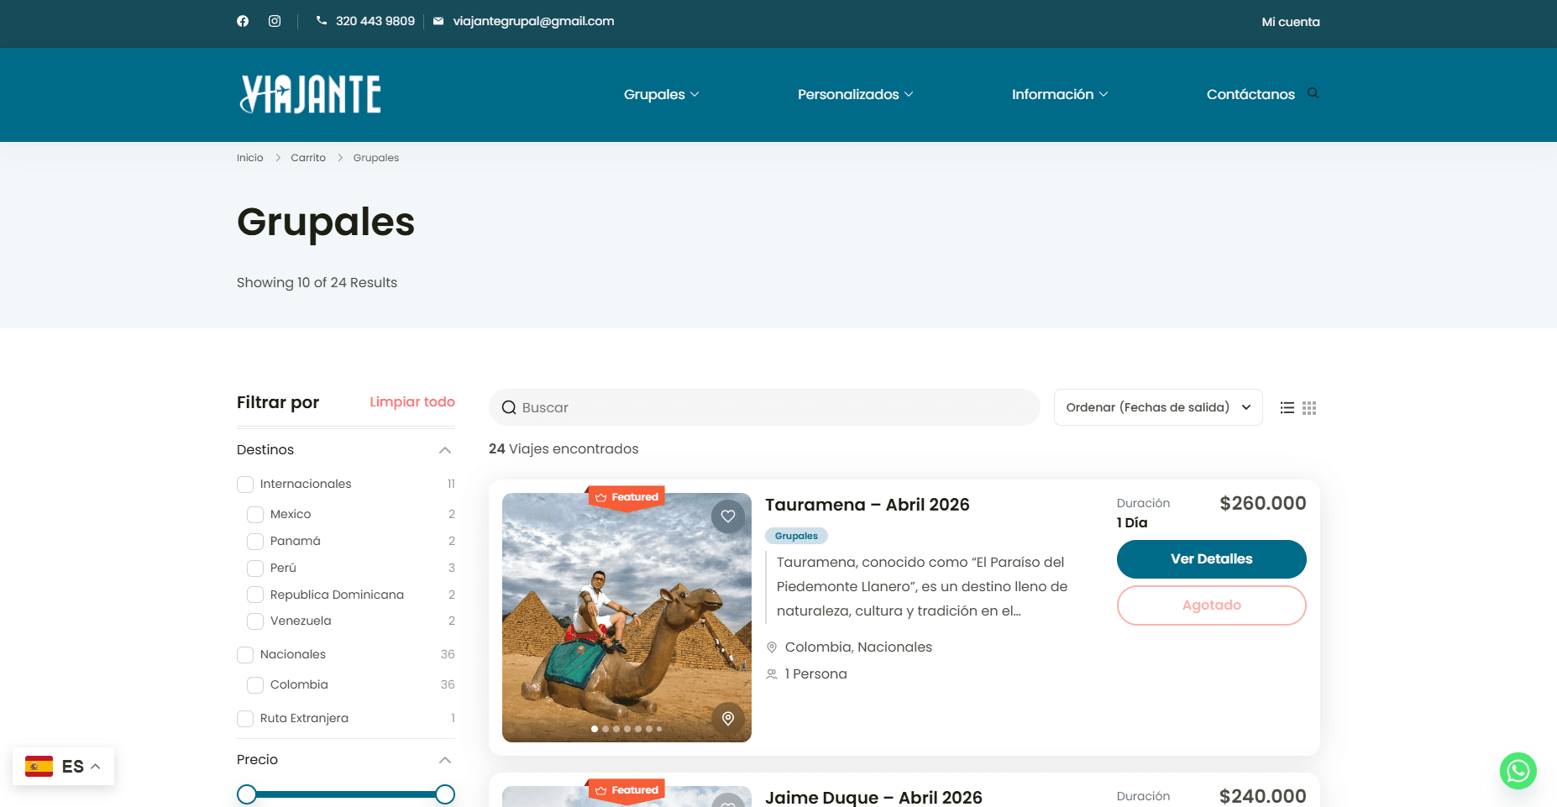Click the phone icon beside 320 443 9809
1557x807 pixels.
tap(322, 21)
